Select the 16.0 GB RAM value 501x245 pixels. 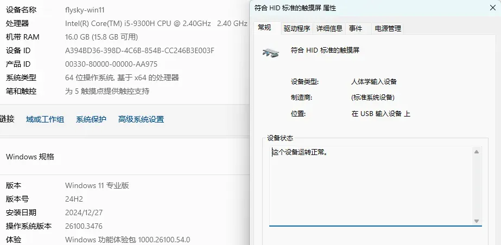(102, 37)
